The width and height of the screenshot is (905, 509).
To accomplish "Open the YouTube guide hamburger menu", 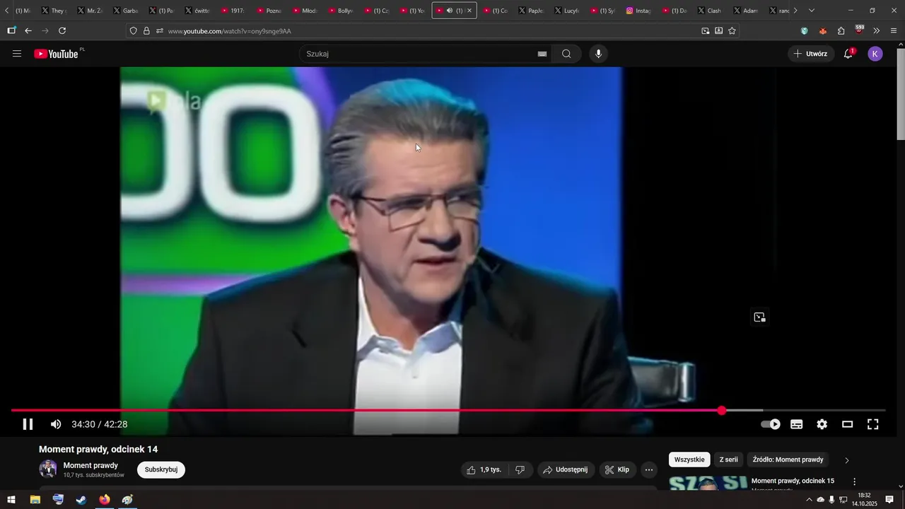I will tap(17, 54).
